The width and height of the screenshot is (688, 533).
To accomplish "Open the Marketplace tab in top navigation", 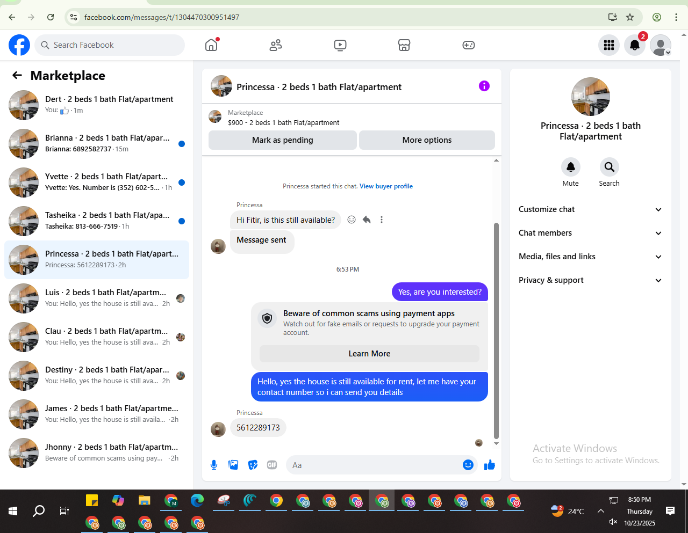I will [x=404, y=45].
